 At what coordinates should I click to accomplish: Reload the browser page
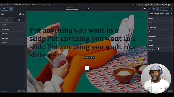[x=8, y=5]
